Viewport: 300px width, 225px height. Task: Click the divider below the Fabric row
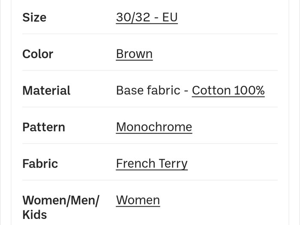tap(150, 180)
